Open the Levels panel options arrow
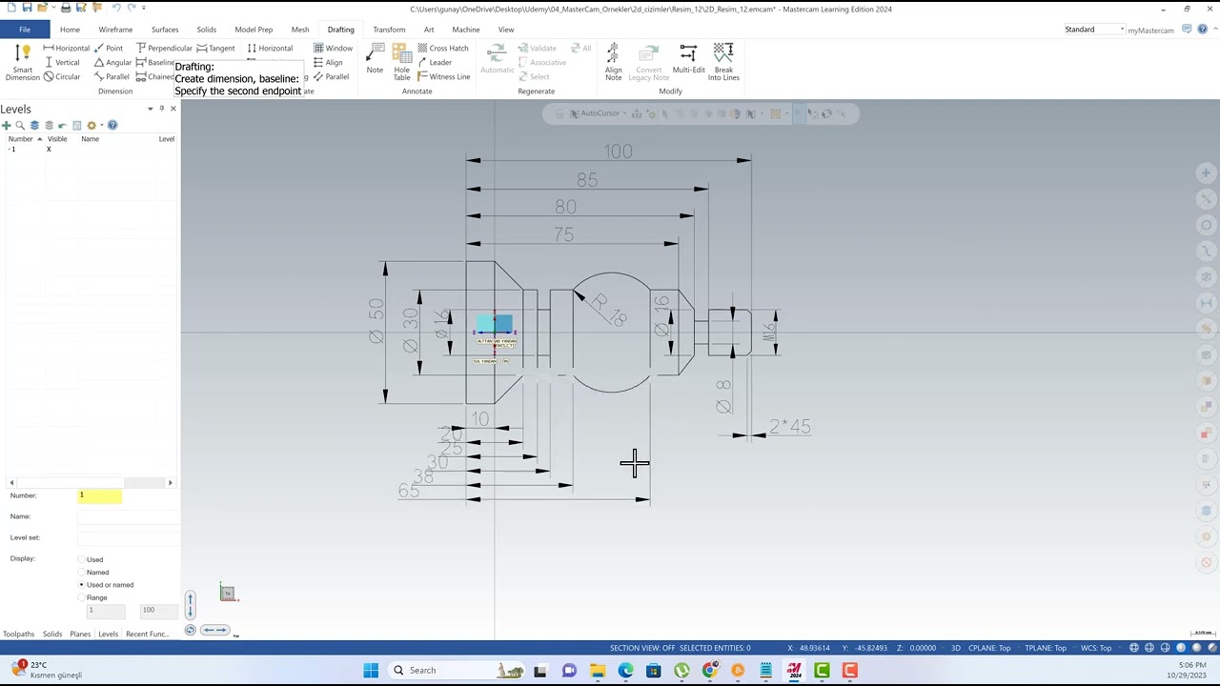This screenshot has width=1220, height=686. (x=150, y=109)
